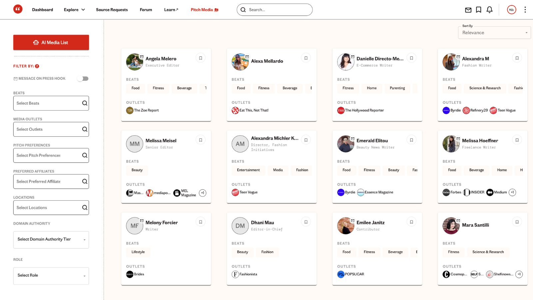Toggle Message on Press Hook switch
533x300 pixels.
[83, 79]
